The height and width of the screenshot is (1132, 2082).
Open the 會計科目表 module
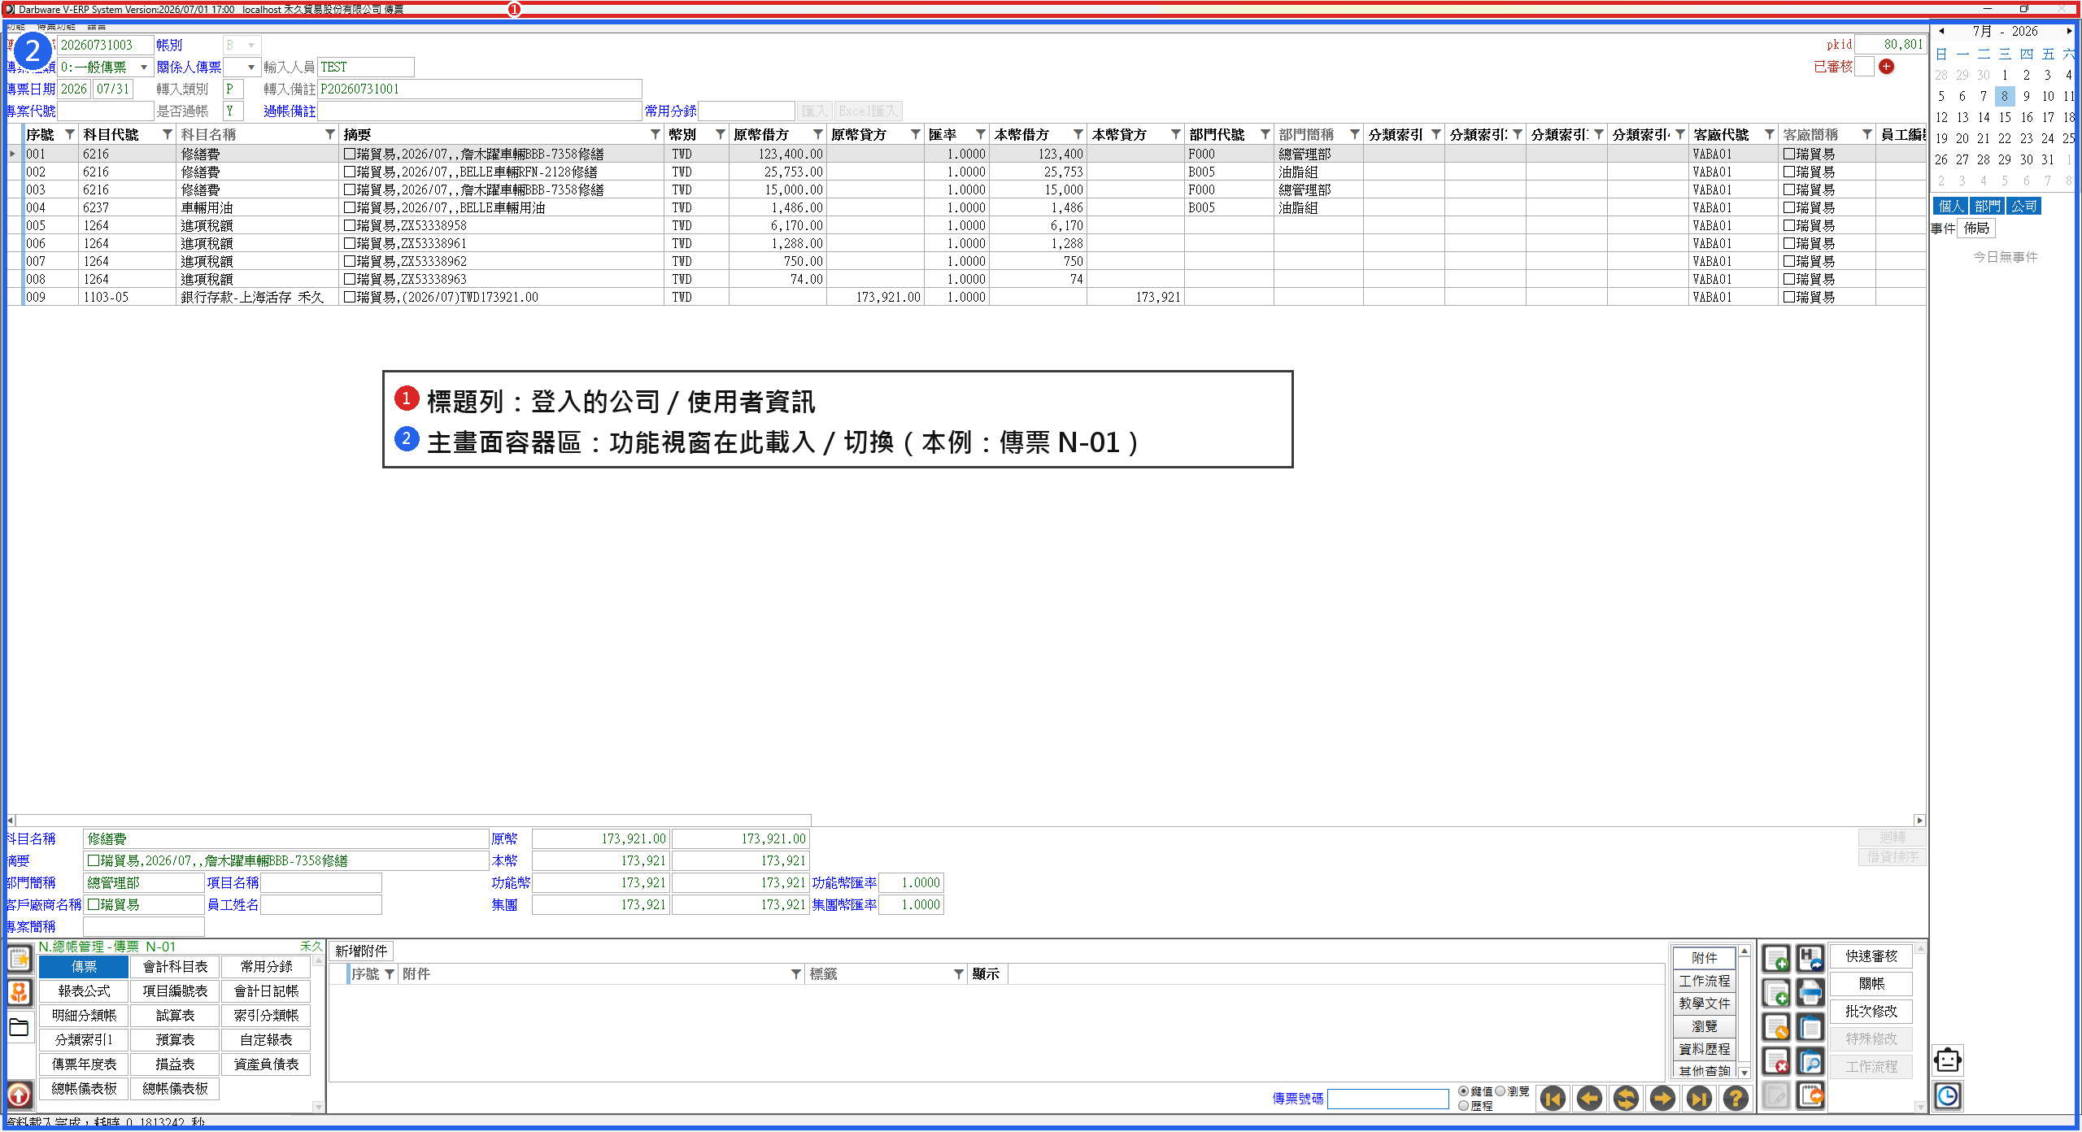(175, 967)
